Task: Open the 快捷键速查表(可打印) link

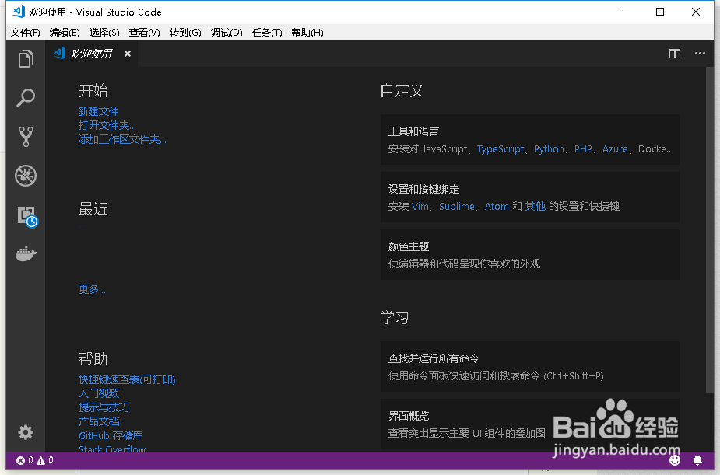Action: [x=127, y=379]
